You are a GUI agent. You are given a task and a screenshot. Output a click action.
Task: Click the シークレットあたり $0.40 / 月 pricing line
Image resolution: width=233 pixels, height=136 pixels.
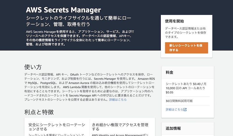point(186,84)
